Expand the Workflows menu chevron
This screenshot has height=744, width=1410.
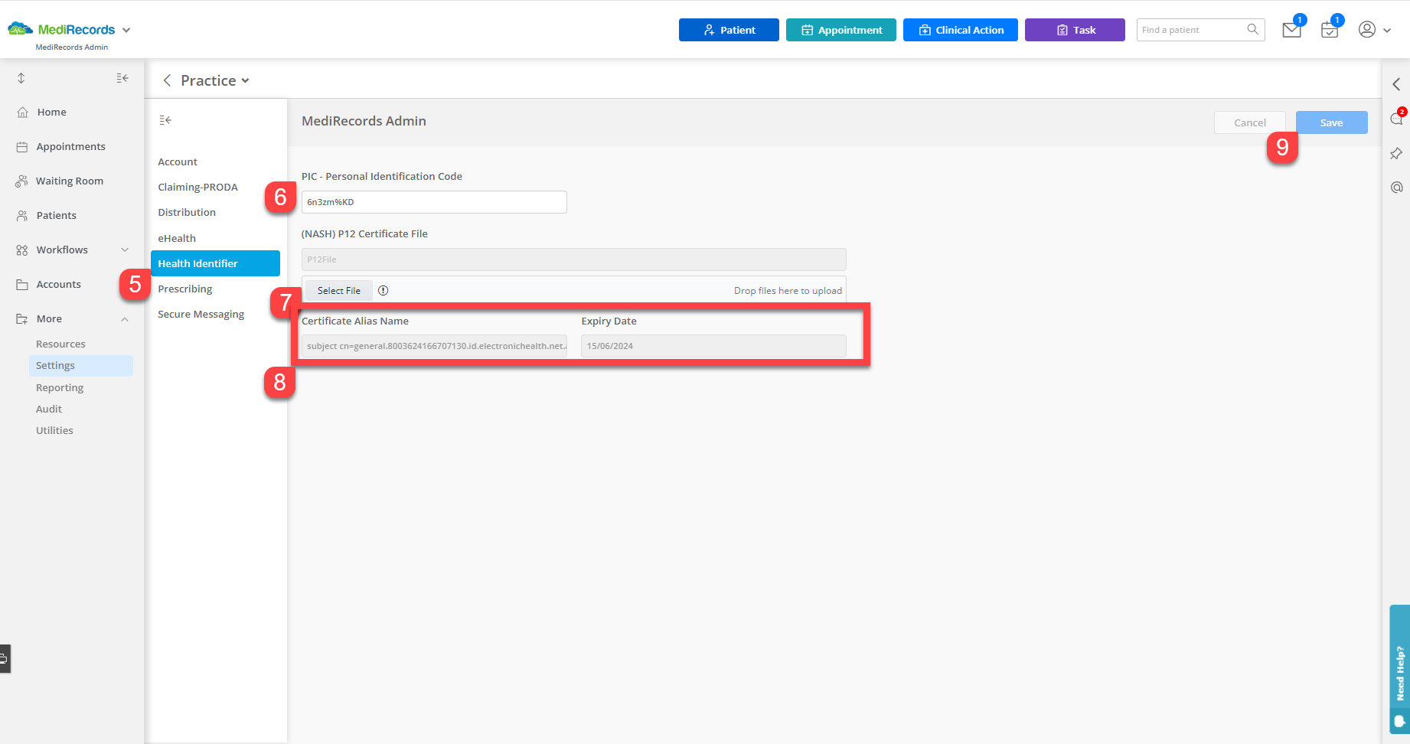click(x=125, y=250)
